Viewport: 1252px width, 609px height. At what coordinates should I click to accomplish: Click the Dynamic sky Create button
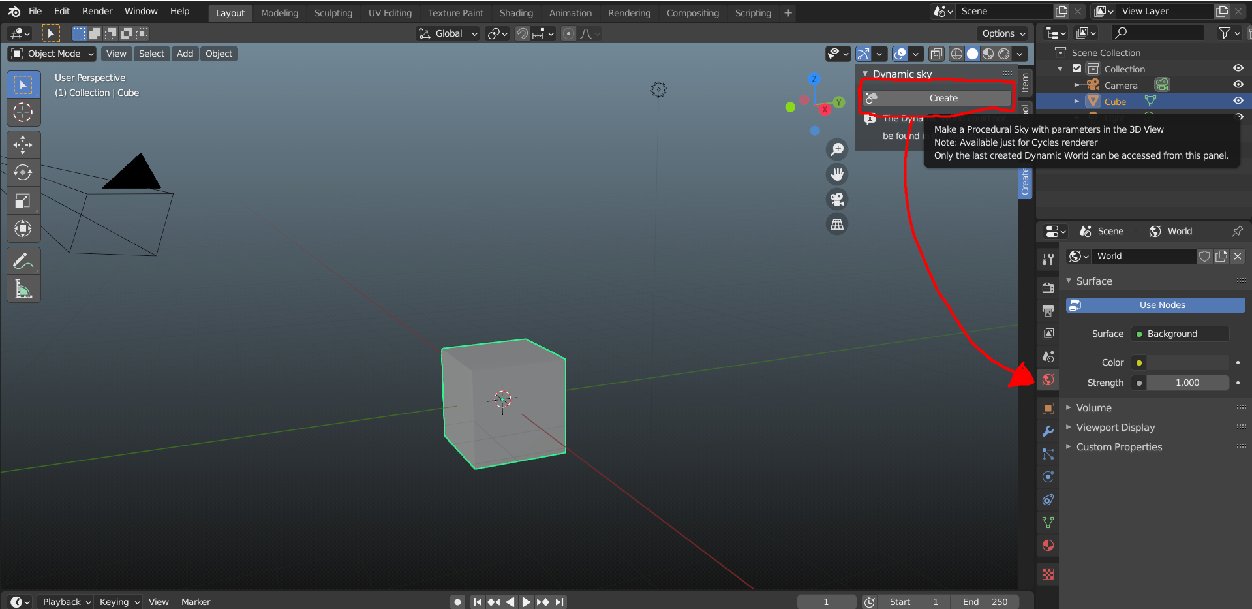click(937, 98)
